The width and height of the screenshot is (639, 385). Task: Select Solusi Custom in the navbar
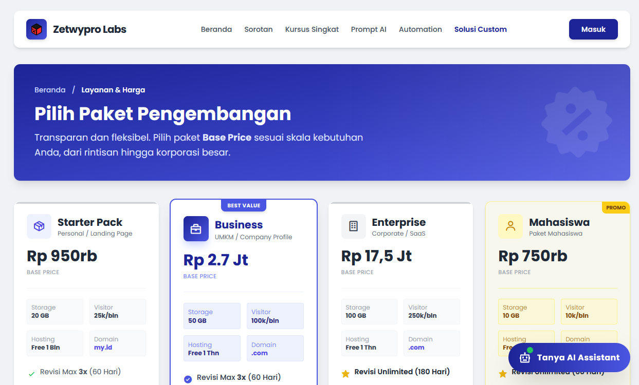pyautogui.click(x=480, y=29)
